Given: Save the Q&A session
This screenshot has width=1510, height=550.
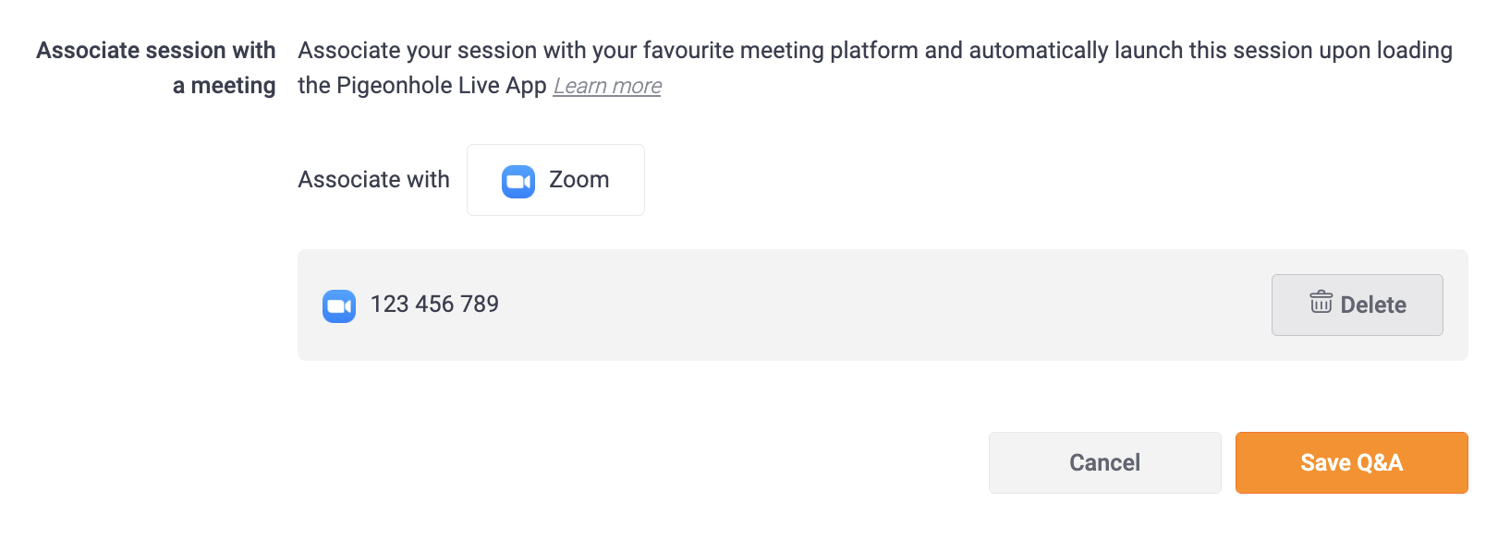Looking at the screenshot, I should tap(1352, 462).
